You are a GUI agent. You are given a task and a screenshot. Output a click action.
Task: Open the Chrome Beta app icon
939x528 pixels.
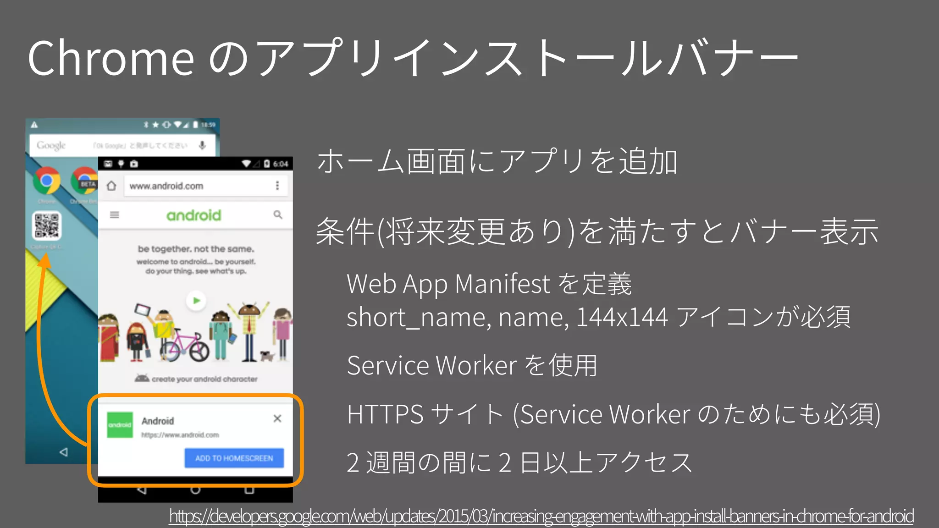(x=85, y=181)
